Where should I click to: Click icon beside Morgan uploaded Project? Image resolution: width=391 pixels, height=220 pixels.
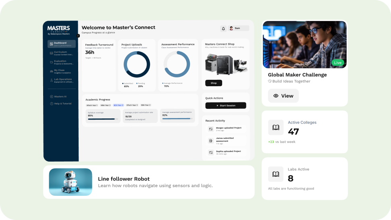pos(211,129)
